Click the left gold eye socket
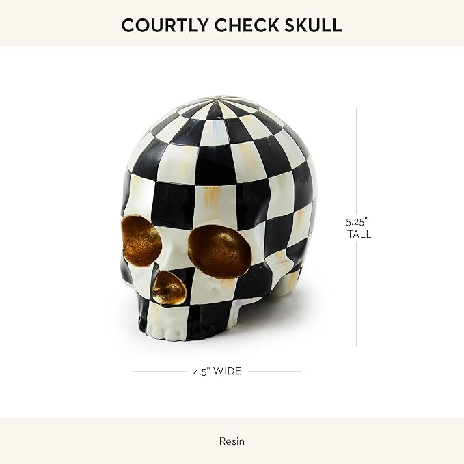This screenshot has height=464, width=464. (141, 241)
